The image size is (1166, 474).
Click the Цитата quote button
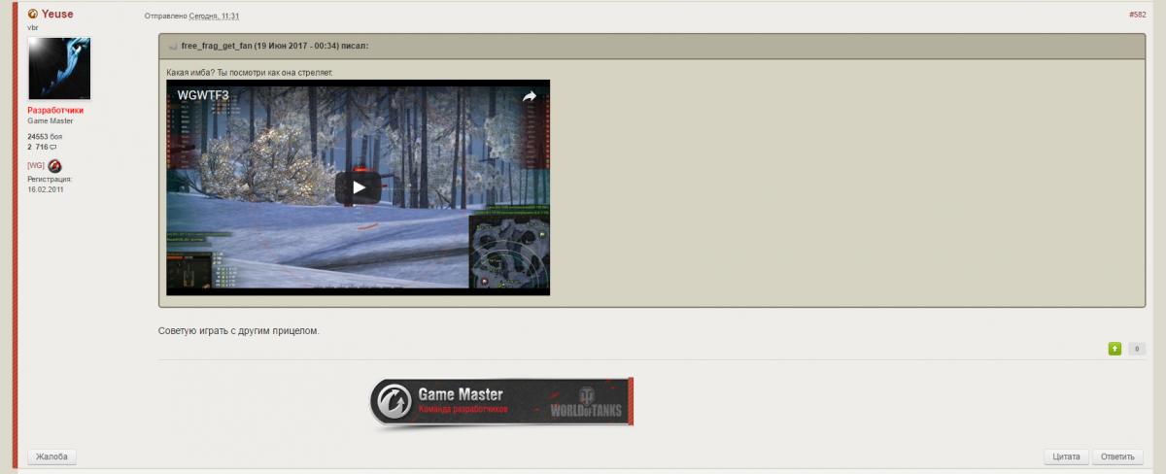(1066, 457)
